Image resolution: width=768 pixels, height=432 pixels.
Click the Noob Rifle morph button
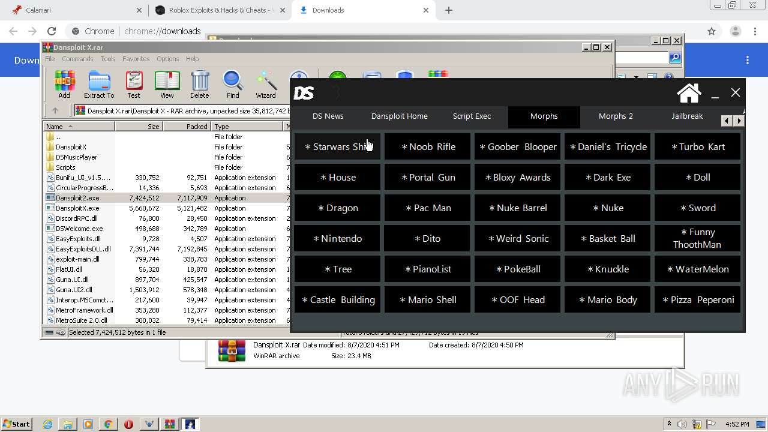427,146
